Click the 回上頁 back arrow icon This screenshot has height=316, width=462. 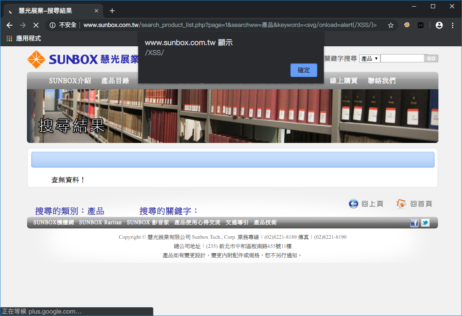coord(354,204)
